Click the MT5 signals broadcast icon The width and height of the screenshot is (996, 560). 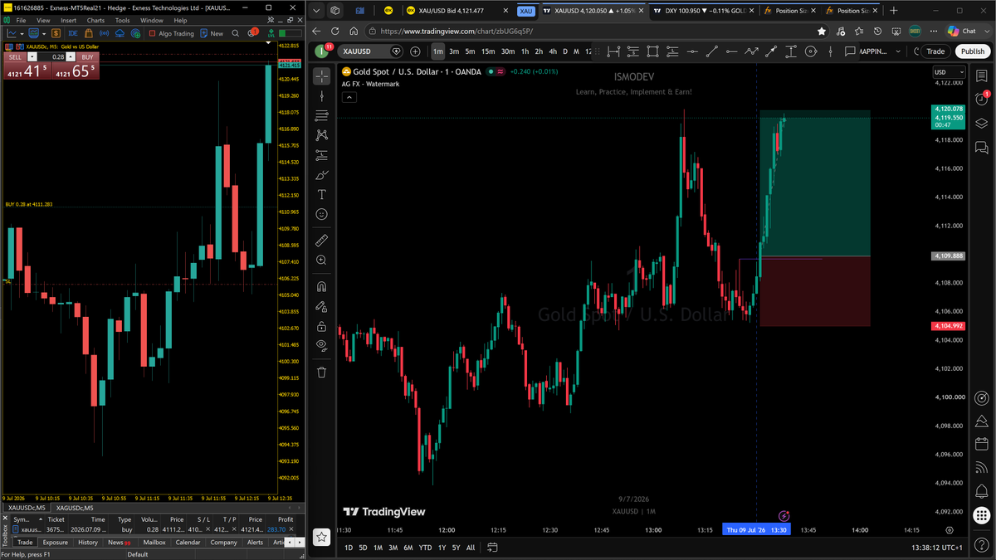(104, 33)
